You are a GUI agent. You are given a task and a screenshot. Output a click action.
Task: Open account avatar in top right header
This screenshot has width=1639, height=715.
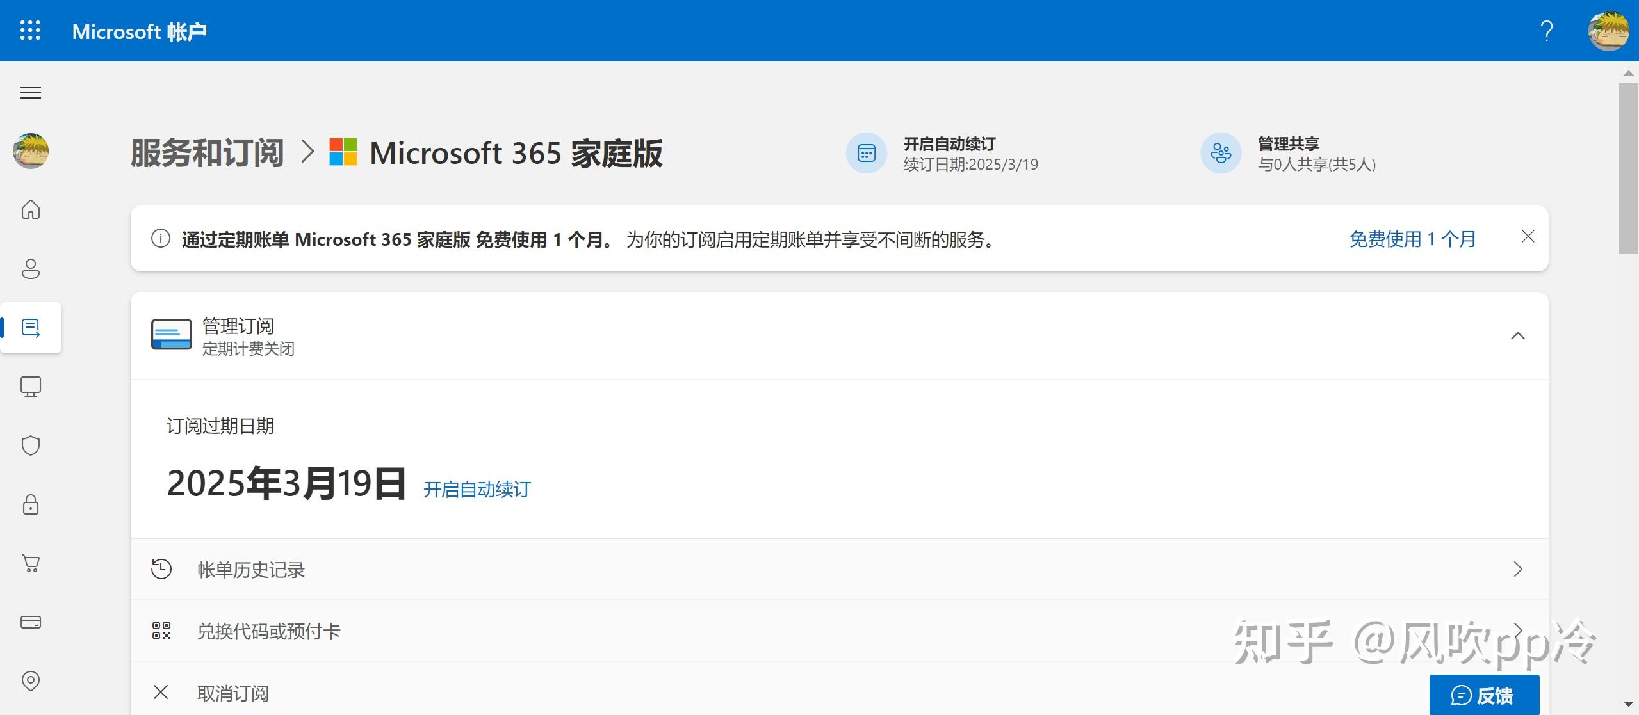coord(1608,31)
